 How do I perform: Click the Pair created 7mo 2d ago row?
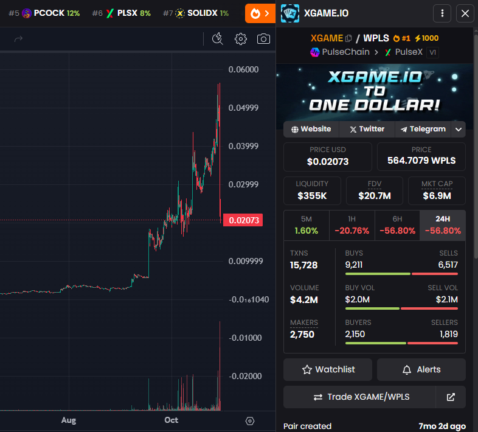[x=375, y=426]
